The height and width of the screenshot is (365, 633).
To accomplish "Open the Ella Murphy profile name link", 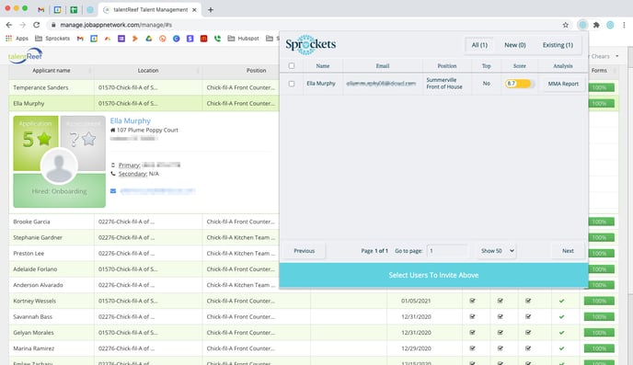I will coord(130,120).
